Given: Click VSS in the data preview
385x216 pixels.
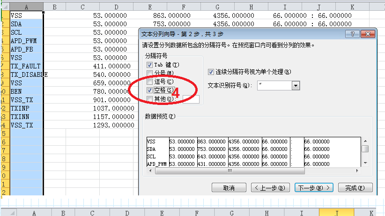Looking at the screenshot, I should 151,142.
